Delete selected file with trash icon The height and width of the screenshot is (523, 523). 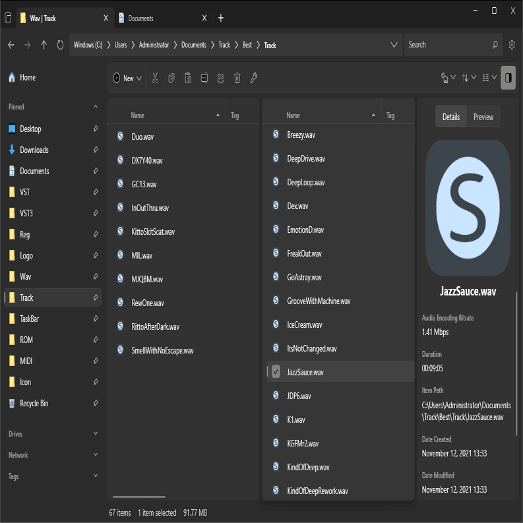pos(237,78)
